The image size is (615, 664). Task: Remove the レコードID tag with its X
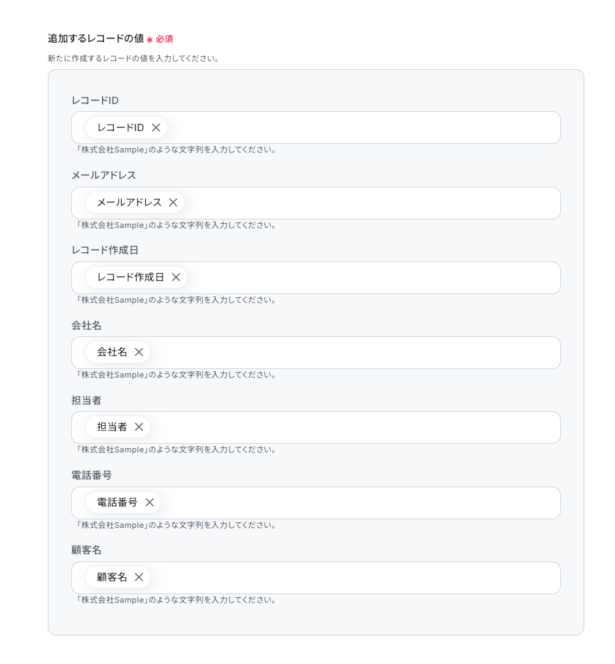[x=156, y=128]
